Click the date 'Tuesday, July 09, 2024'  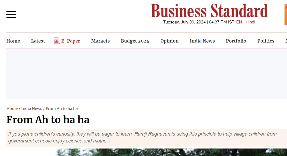[x=184, y=22]
